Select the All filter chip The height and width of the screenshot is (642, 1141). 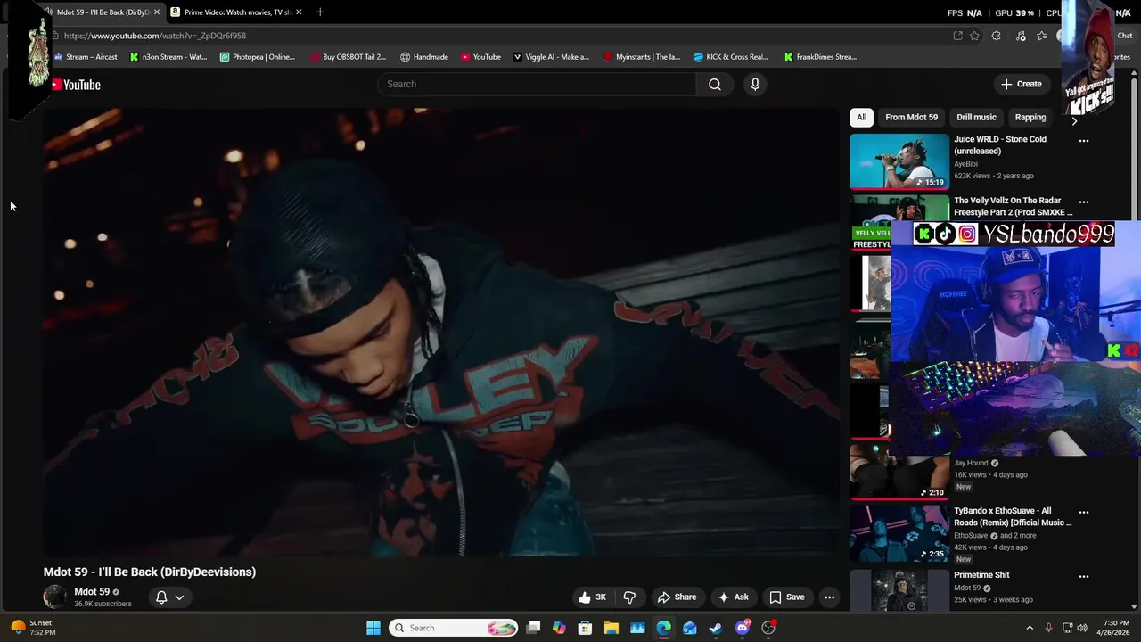point(861,117)
